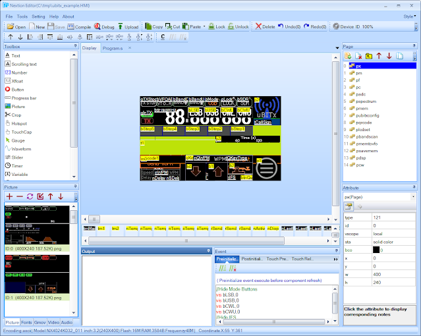The image size is (421, 336).
Task: Undo the last action
Action: [x=289, y=26]
